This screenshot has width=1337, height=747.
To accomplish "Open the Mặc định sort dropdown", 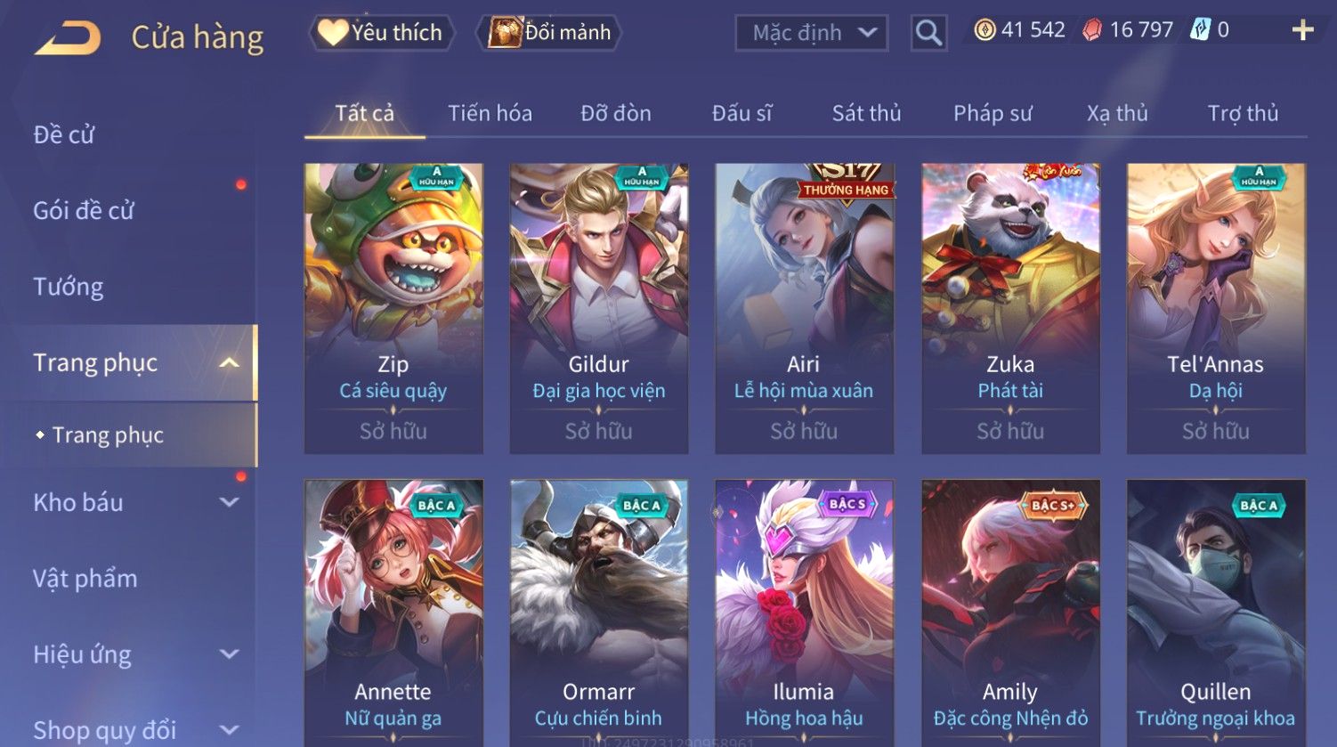I will click(811, 33).
